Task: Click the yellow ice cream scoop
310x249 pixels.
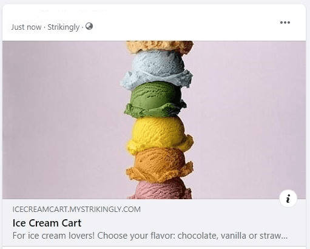Action: (x=160, y=135)
